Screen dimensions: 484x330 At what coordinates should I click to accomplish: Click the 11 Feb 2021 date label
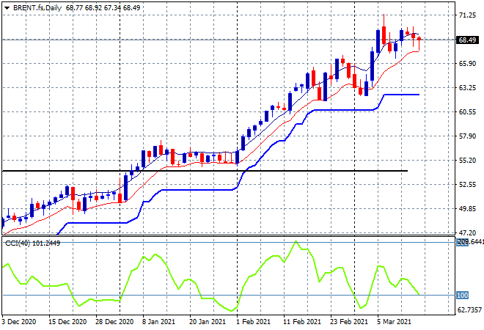click(302, 322)
